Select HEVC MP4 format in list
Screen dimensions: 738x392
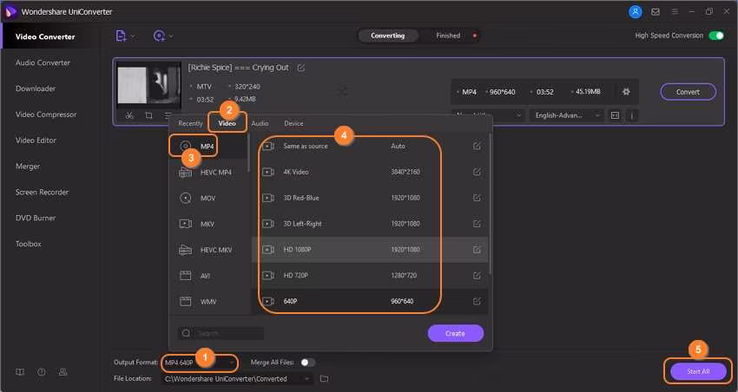[x=208, y=173]
